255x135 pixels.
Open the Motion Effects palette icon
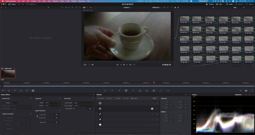point(33,91)
